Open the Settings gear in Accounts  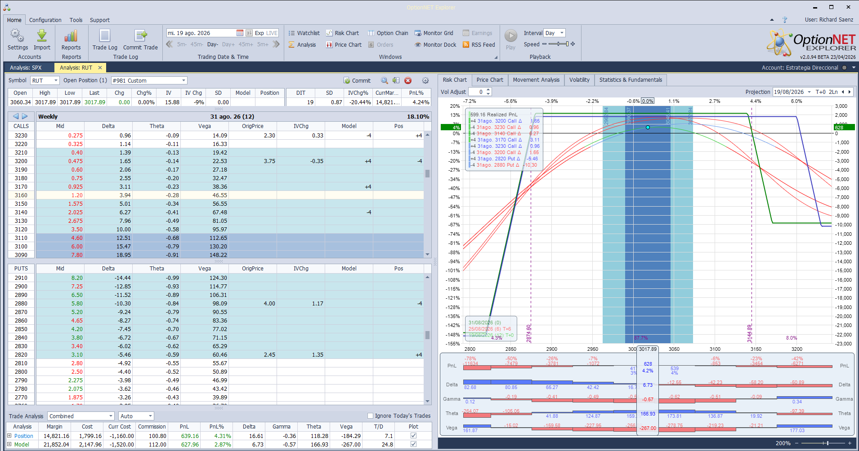tap(18, 40)
